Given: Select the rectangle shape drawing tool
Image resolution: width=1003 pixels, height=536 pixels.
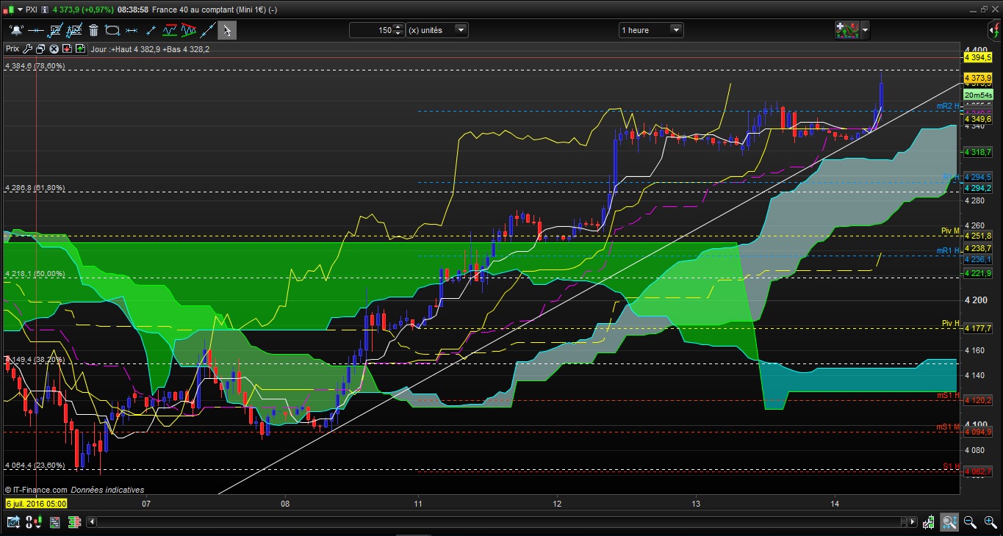Looking at the screenshot, I should (112, 30).
